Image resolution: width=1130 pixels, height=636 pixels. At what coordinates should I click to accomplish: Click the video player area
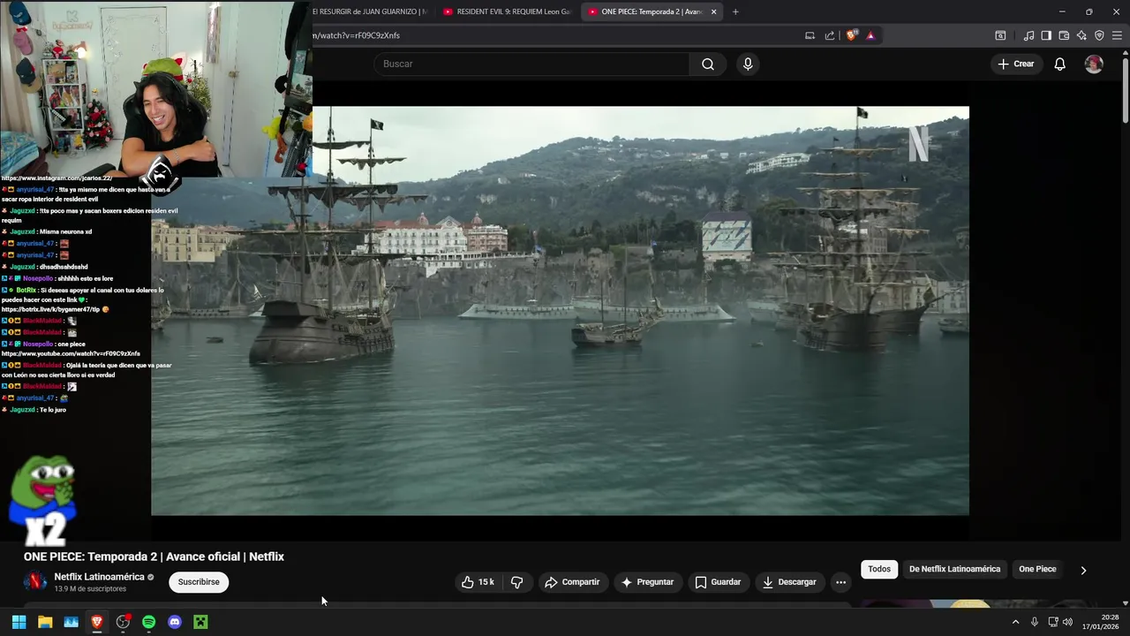click(x=560, y=311)
